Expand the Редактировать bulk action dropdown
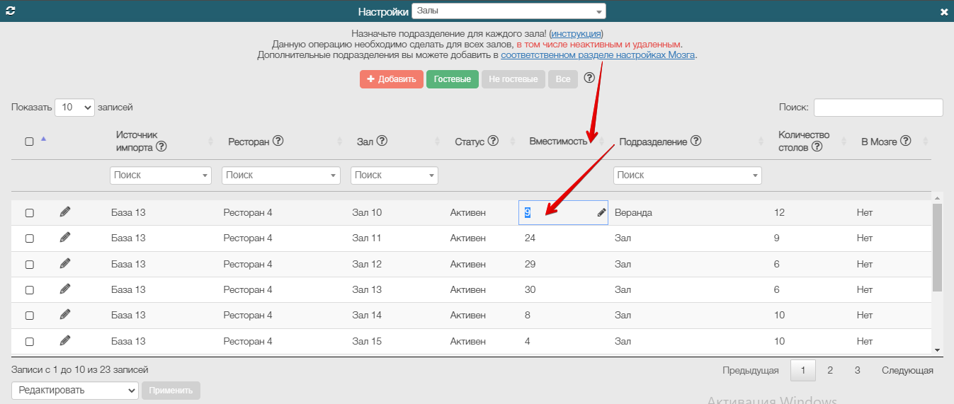Viewport: 954px width, 404px height. click(75, 390)
